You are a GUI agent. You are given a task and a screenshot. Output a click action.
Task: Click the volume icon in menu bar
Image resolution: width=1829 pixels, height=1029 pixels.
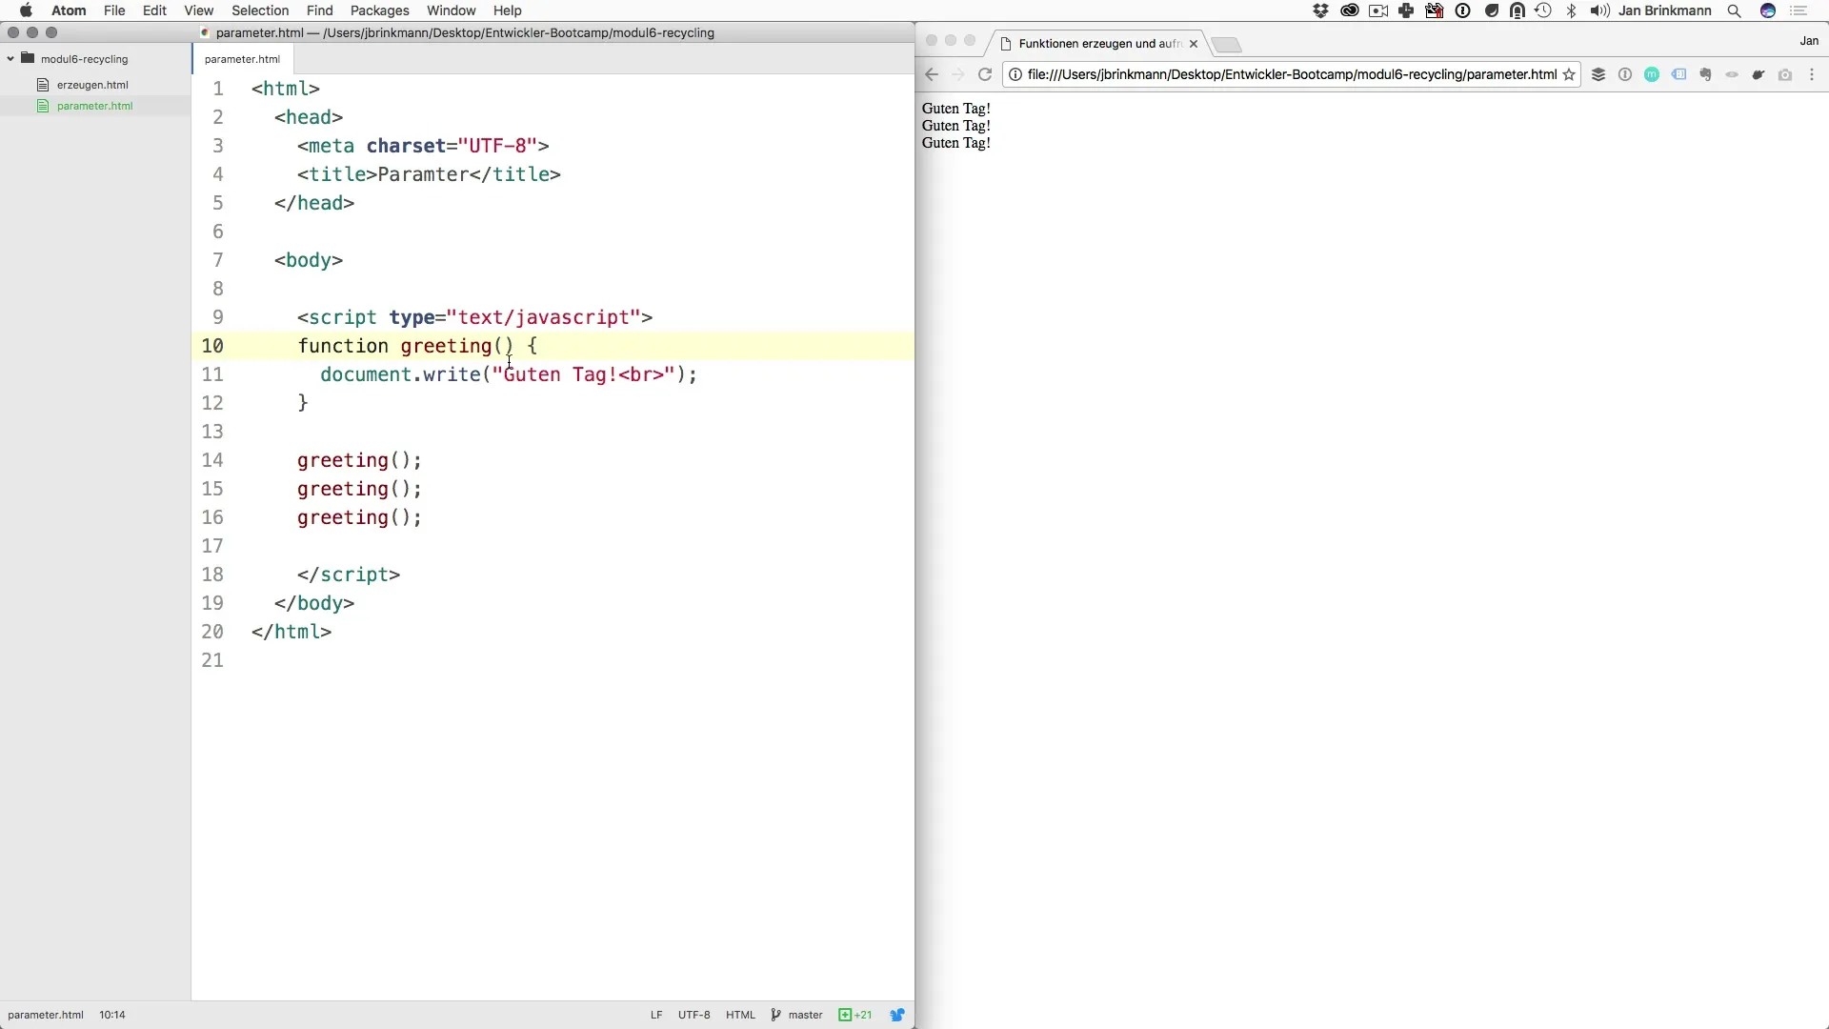tap(1599, 10)
